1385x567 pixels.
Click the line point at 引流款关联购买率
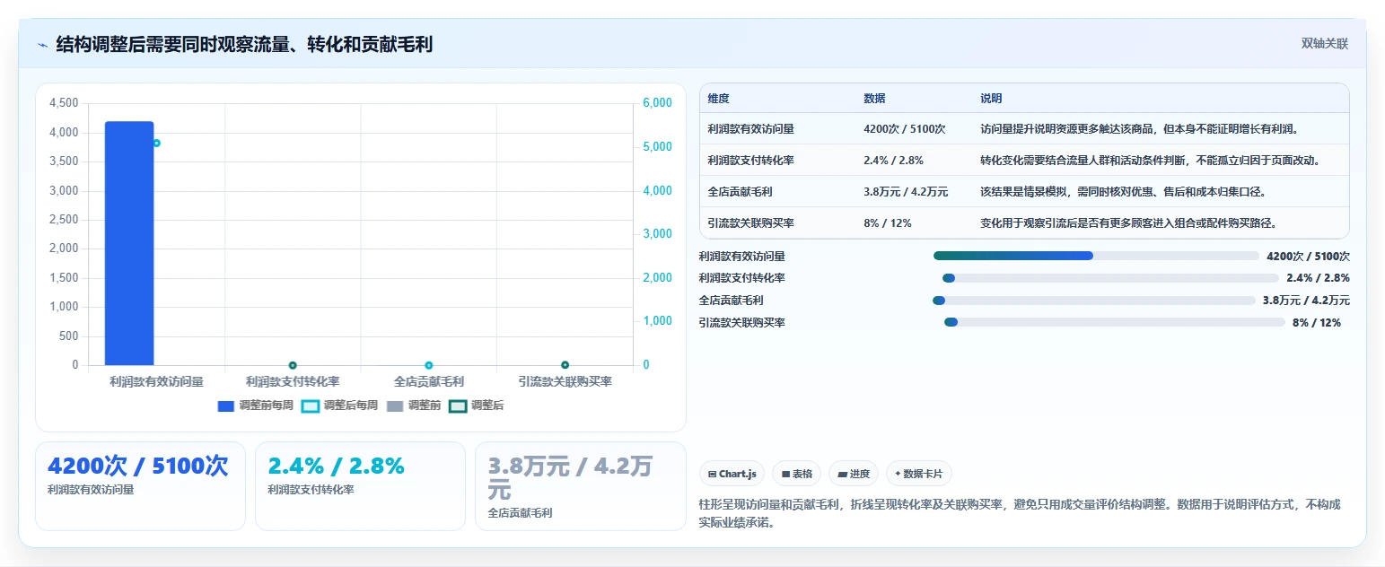[x=565, y=365]
